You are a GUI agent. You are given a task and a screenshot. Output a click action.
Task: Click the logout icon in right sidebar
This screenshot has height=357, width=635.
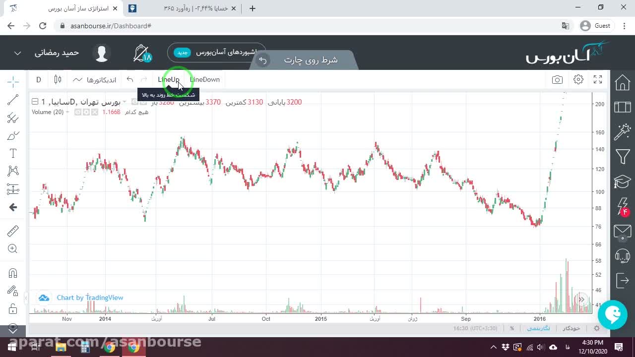tap(623, 281)
